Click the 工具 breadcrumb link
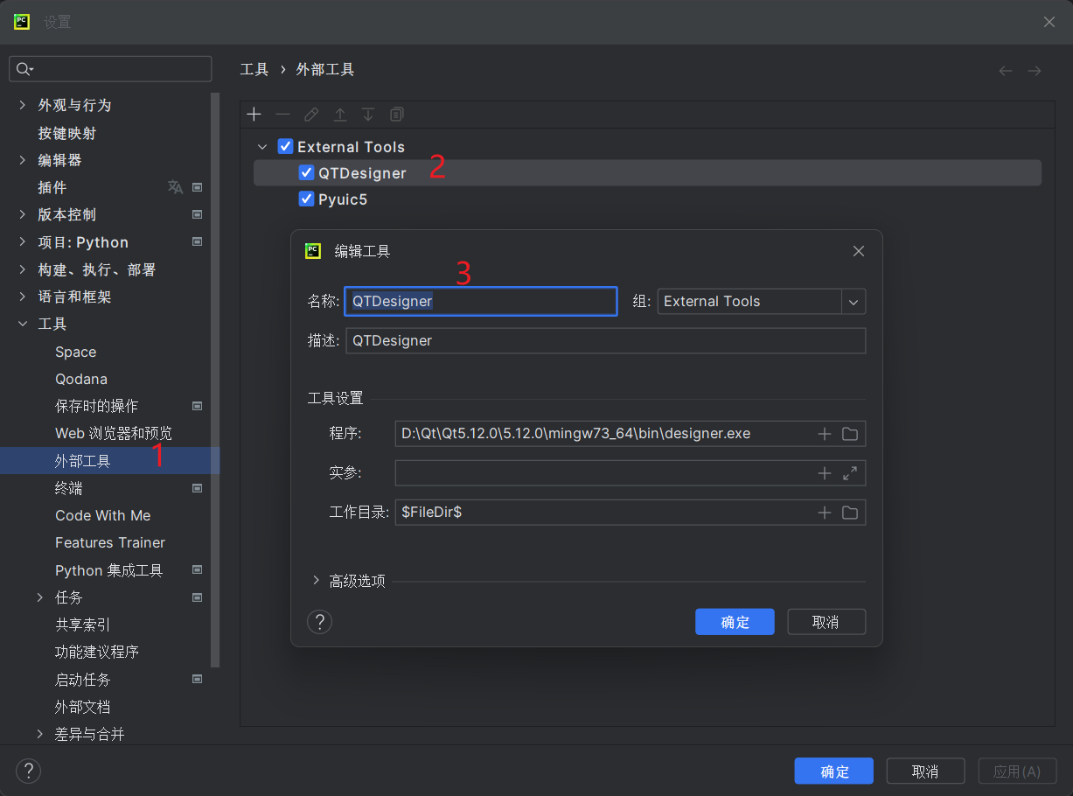Viewport: 1073px width, 796px height. [254, 69]
